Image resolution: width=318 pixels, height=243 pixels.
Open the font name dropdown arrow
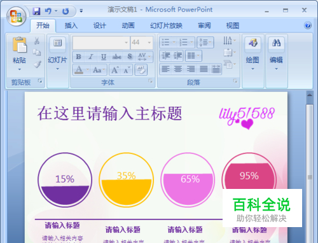(127, 43)
